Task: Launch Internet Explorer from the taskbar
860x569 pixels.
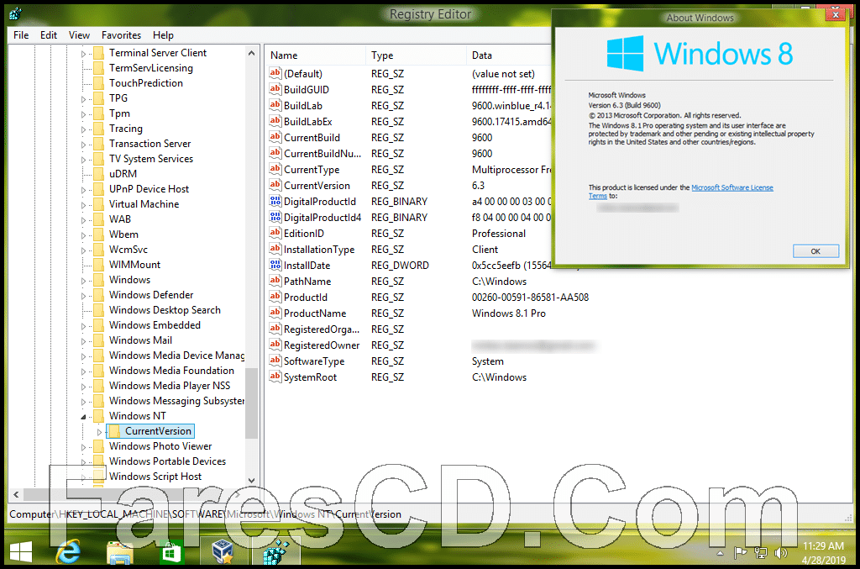Action: (69, 551)
